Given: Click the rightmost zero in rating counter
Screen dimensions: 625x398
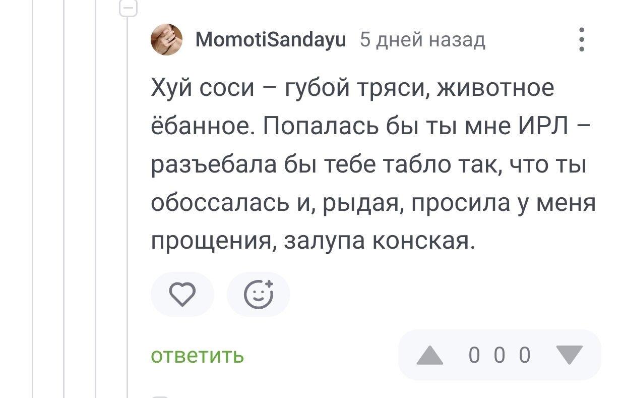Looking at the screenshot, I should click(525, 355).
